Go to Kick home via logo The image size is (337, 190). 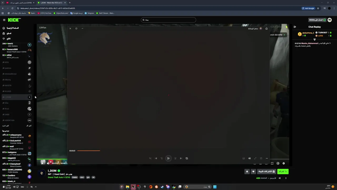(x=14, y=20)
